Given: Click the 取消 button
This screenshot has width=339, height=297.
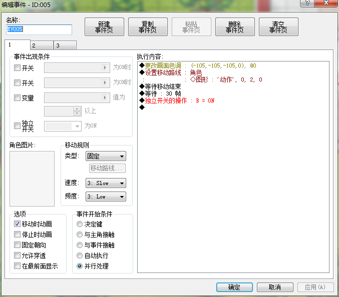Looking at the screenshot, I should coord(275,287).
